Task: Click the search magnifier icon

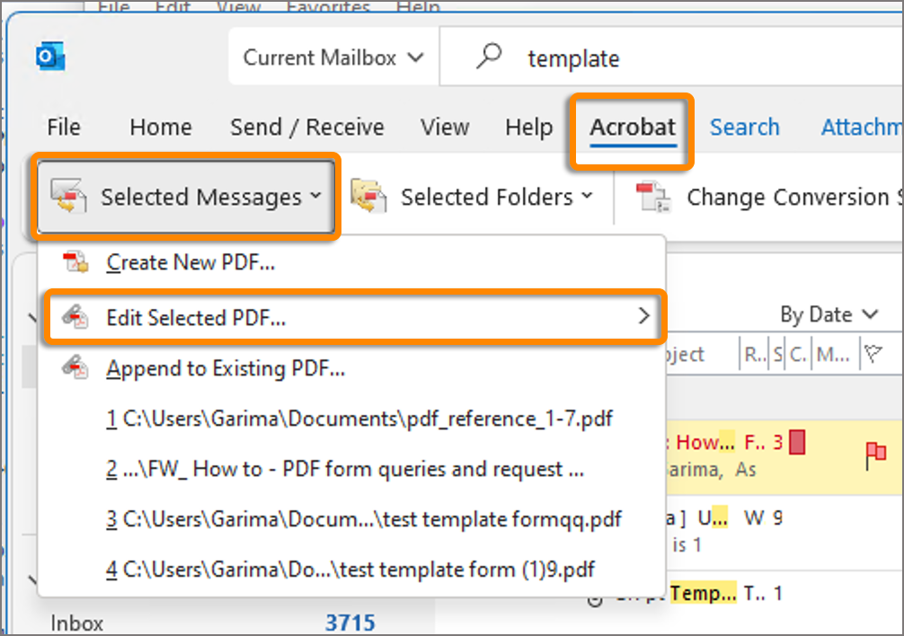Action: point(488,57)
